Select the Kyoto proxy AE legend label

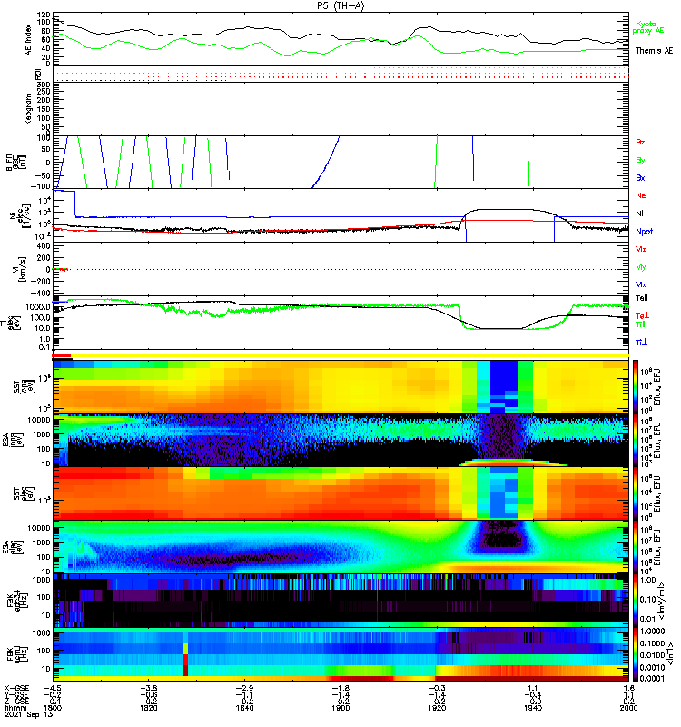[648, 27]
